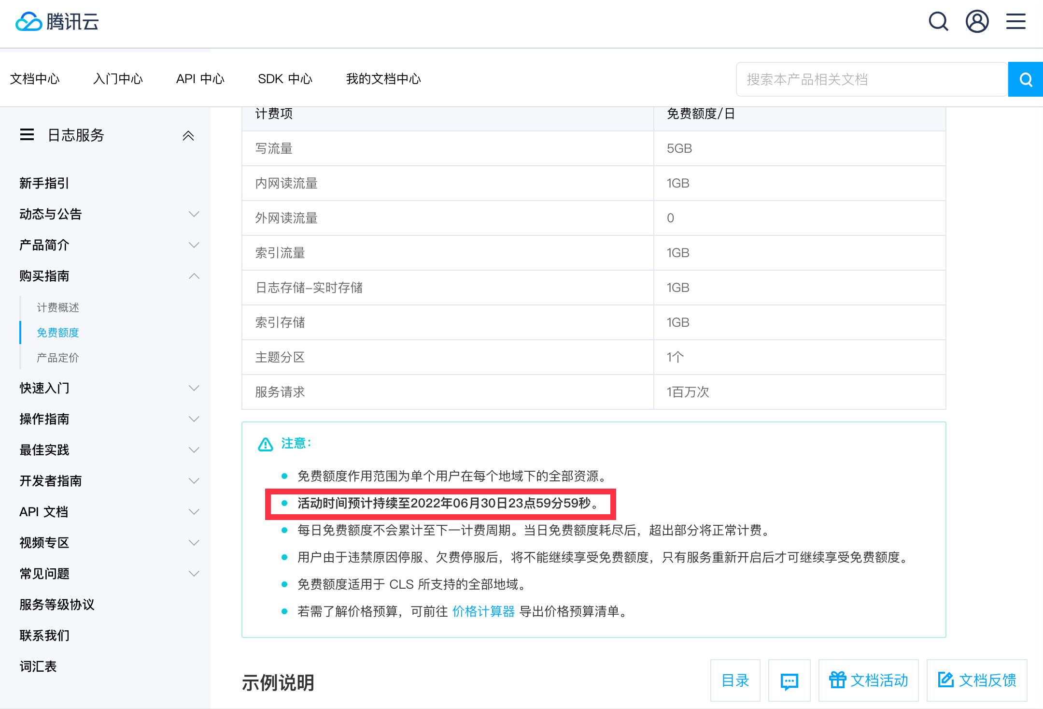Expand the API 文档 section
Image resolution: width=1043 pixels, height=709 pixels.
coord(194,511)
